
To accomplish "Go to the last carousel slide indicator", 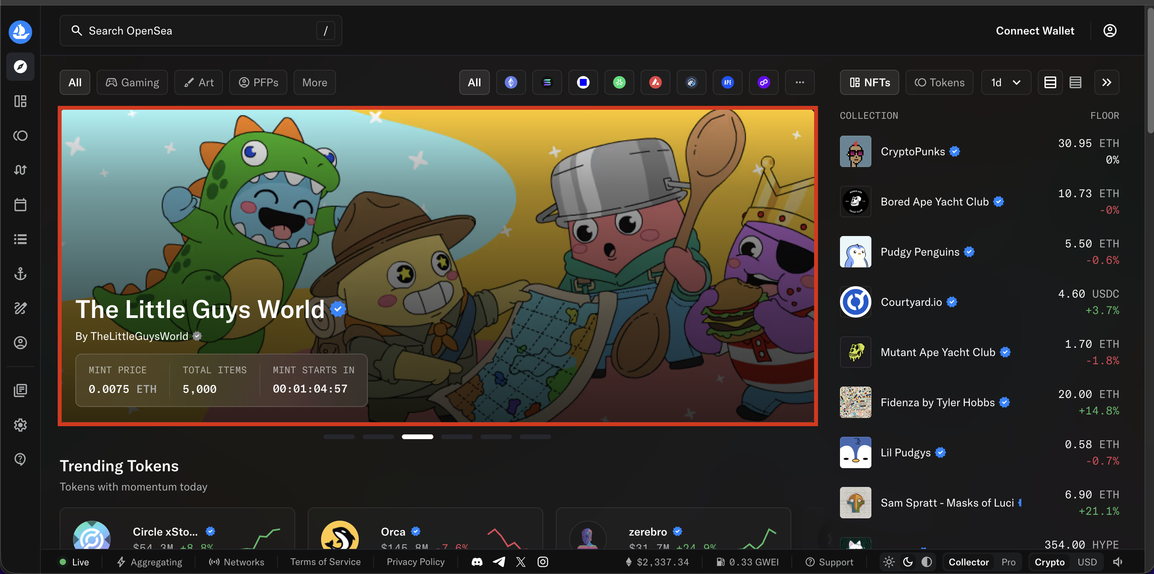I will tap(535, 437).
